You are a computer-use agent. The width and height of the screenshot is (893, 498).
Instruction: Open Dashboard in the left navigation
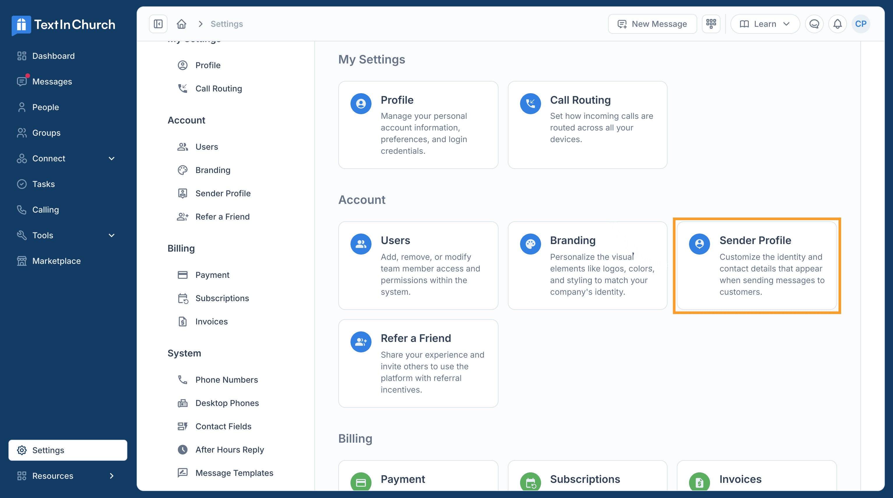[x=68, y=56]
